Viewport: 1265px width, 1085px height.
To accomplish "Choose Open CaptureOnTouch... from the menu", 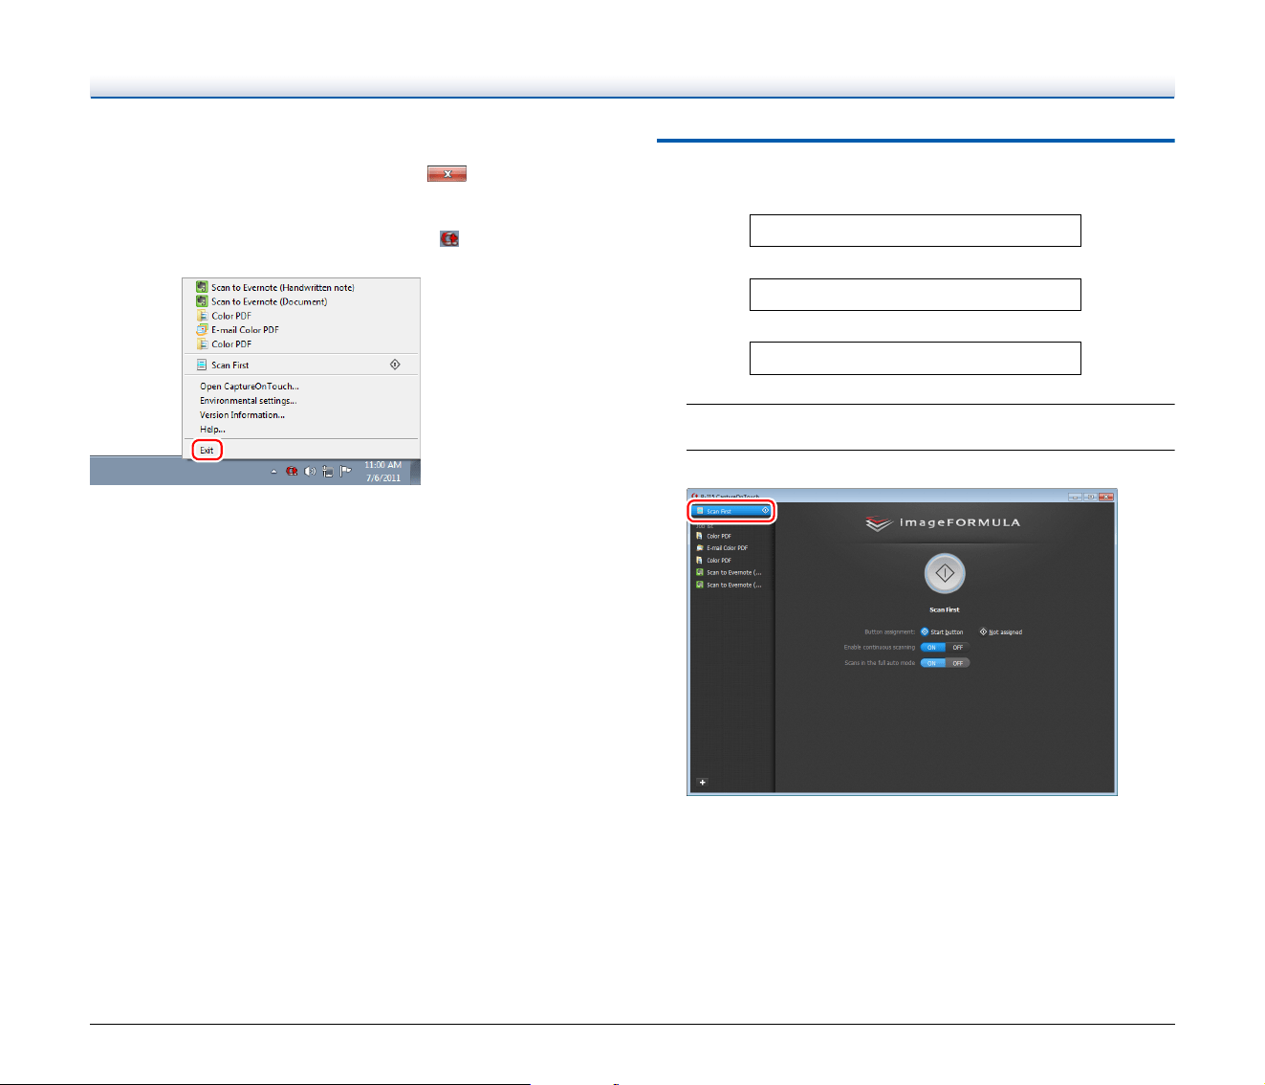I will coord(250,387).
